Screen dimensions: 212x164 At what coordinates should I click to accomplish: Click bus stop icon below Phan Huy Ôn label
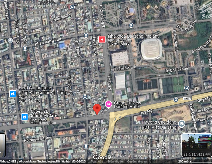tap(25, 48)
